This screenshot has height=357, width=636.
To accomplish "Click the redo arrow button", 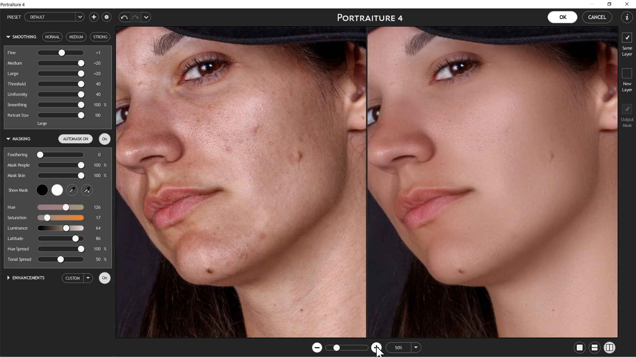I will coord(135,17).
